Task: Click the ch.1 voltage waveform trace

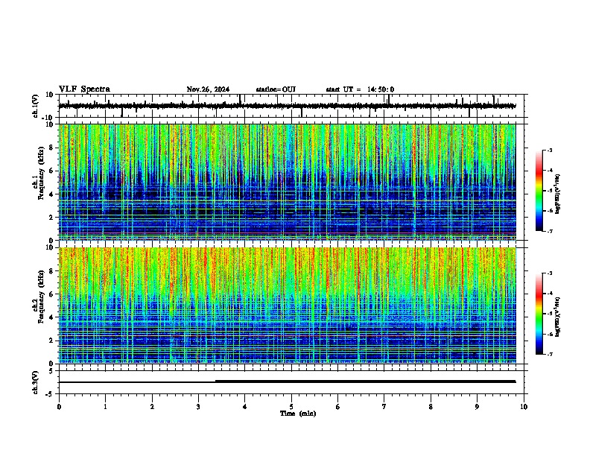Action: pos(287,106)
